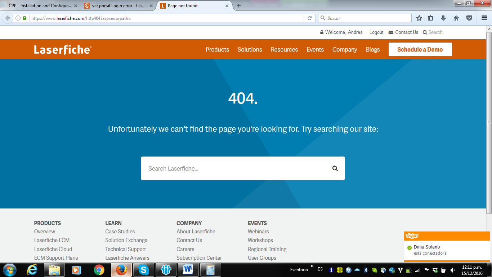Image resolution: width=492 pixels, height=277 pixels.
Task: Bookmark this page with the star icon
Action: [419, 18]
